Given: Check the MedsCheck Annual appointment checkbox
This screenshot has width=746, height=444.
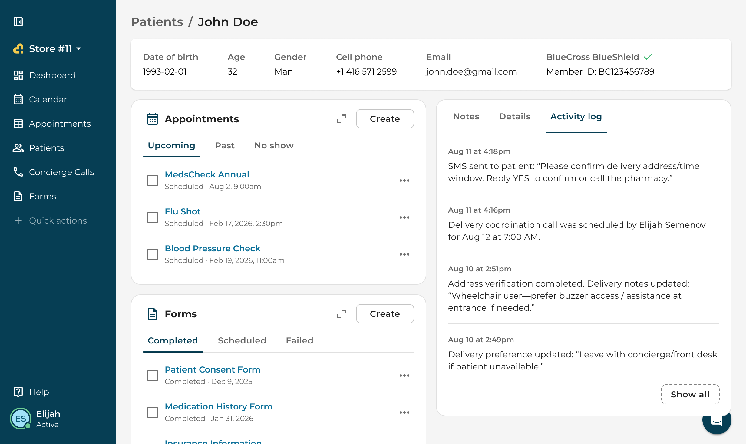Looking at the screenshot, I should (x=153, y=181).
